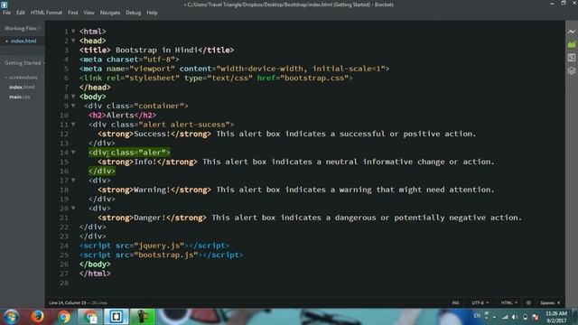Click the class="aler" attribute on line 14
The width and height of the screenshot is (578, 325).
click(x=138, y=153)
